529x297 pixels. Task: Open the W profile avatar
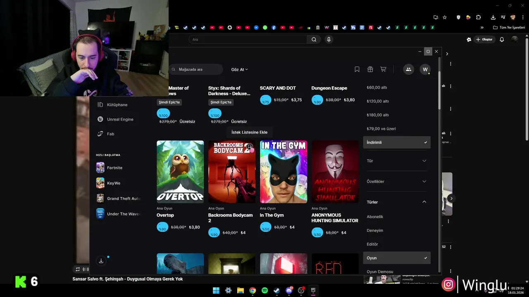(425, 69)
